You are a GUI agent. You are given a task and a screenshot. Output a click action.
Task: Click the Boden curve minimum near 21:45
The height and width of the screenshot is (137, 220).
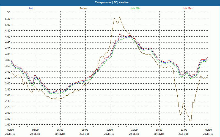pos(190,121)
